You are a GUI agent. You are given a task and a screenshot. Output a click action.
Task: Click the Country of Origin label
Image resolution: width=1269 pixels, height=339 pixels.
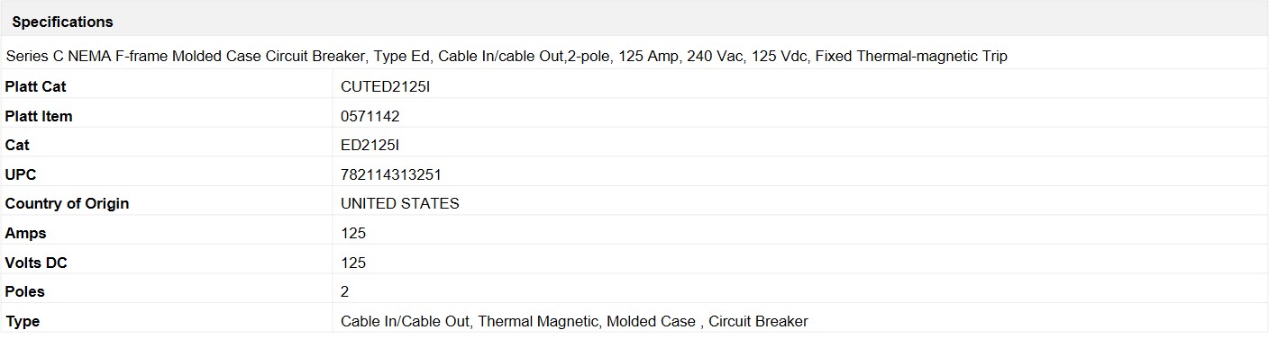67,203
